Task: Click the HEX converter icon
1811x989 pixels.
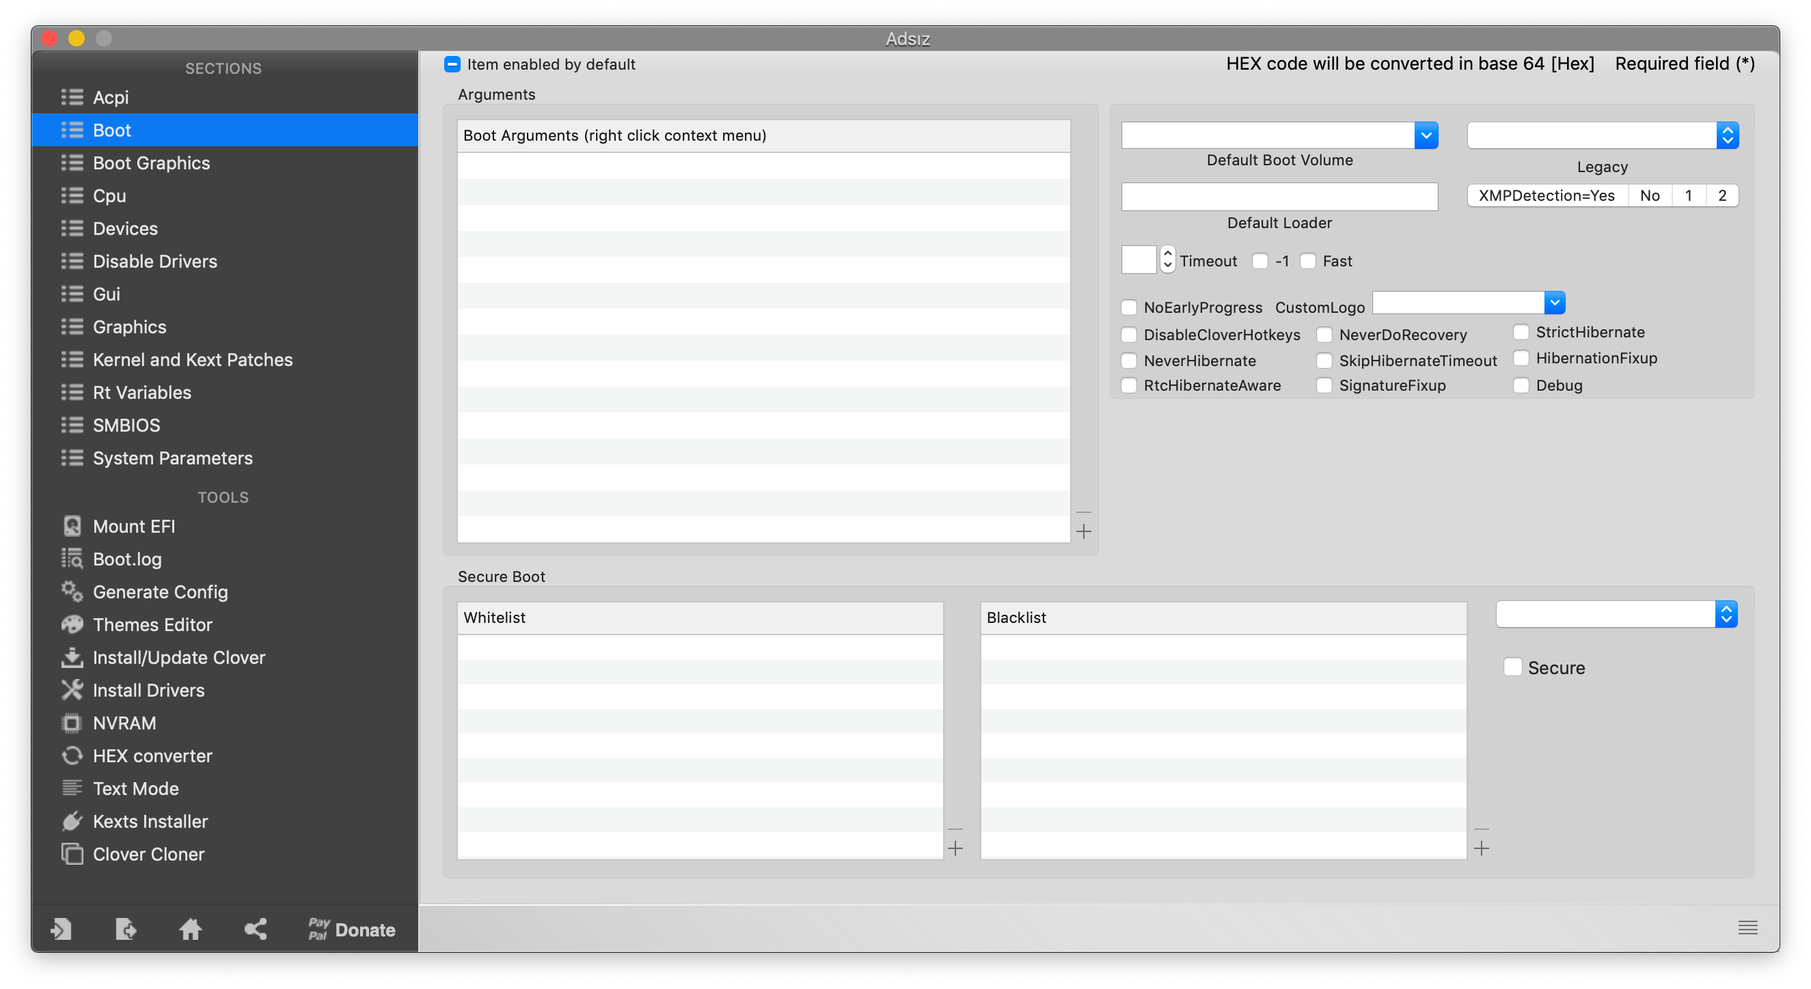Action: tap(72, 755)
